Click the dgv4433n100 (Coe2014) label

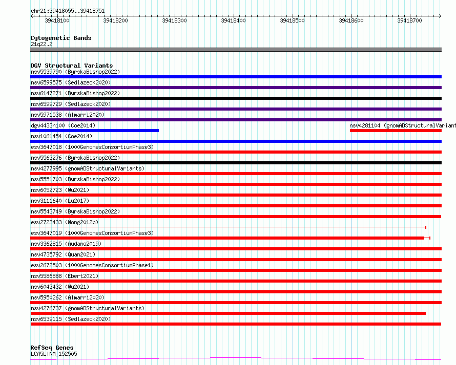click(63, 125)
